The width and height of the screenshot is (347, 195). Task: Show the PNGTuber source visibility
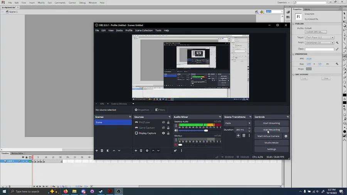click(x=163, y=122)
